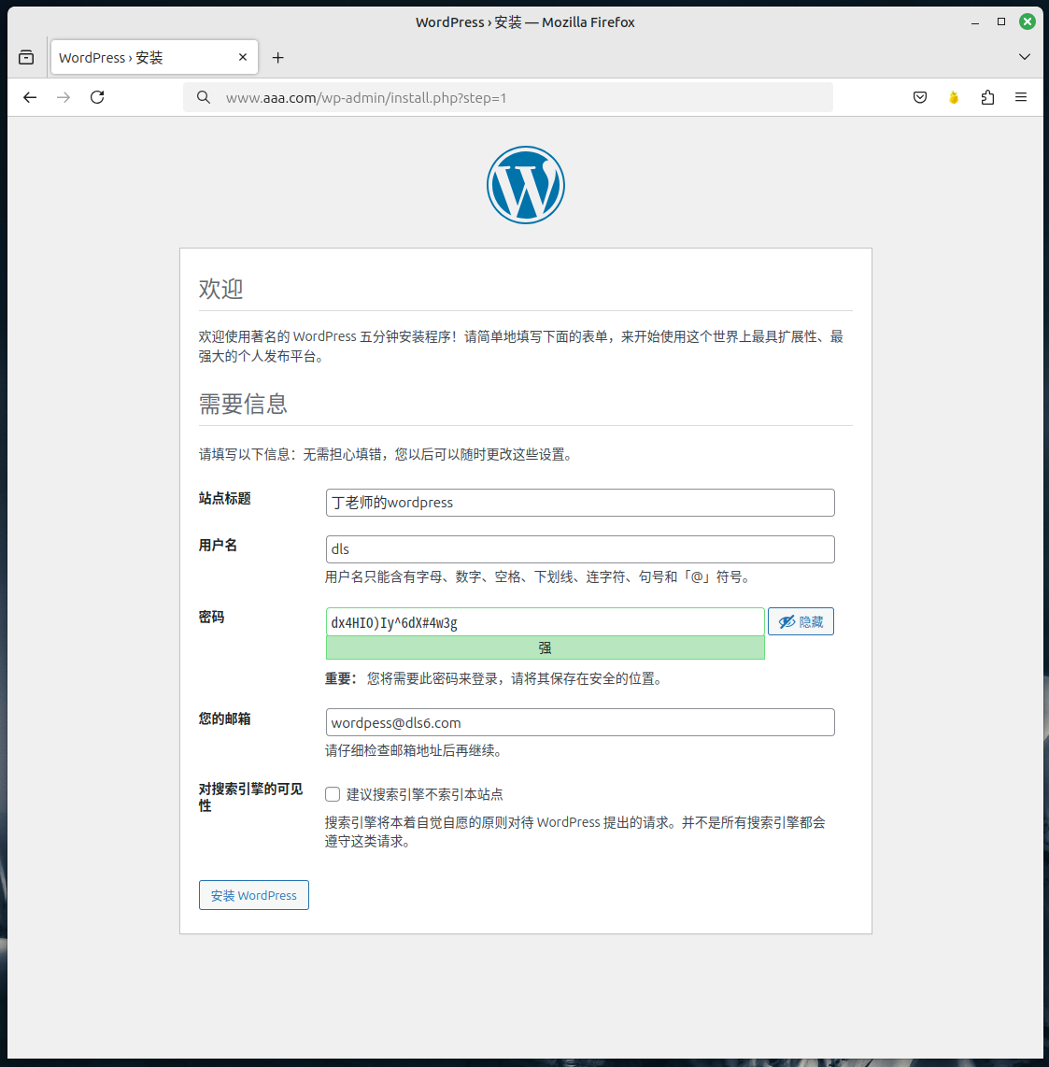Click the 欢迎使用著名的 WordPress welcome paragraph
Image resolution: width=1049 pixels, height=1067 pixels.
(x=521, y=347)
